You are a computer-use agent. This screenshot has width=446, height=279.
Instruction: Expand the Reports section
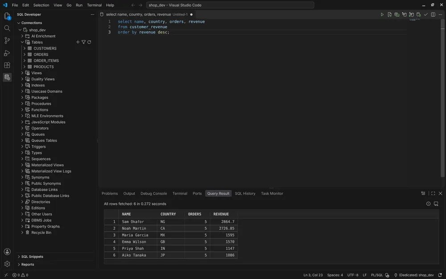(x=19, y=264)
